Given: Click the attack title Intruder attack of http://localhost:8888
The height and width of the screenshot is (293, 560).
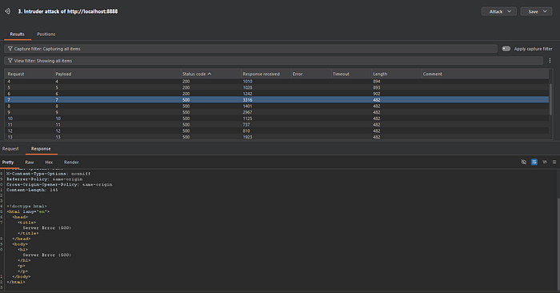Looking at the screenshot, I should click(x=68, y=11).
